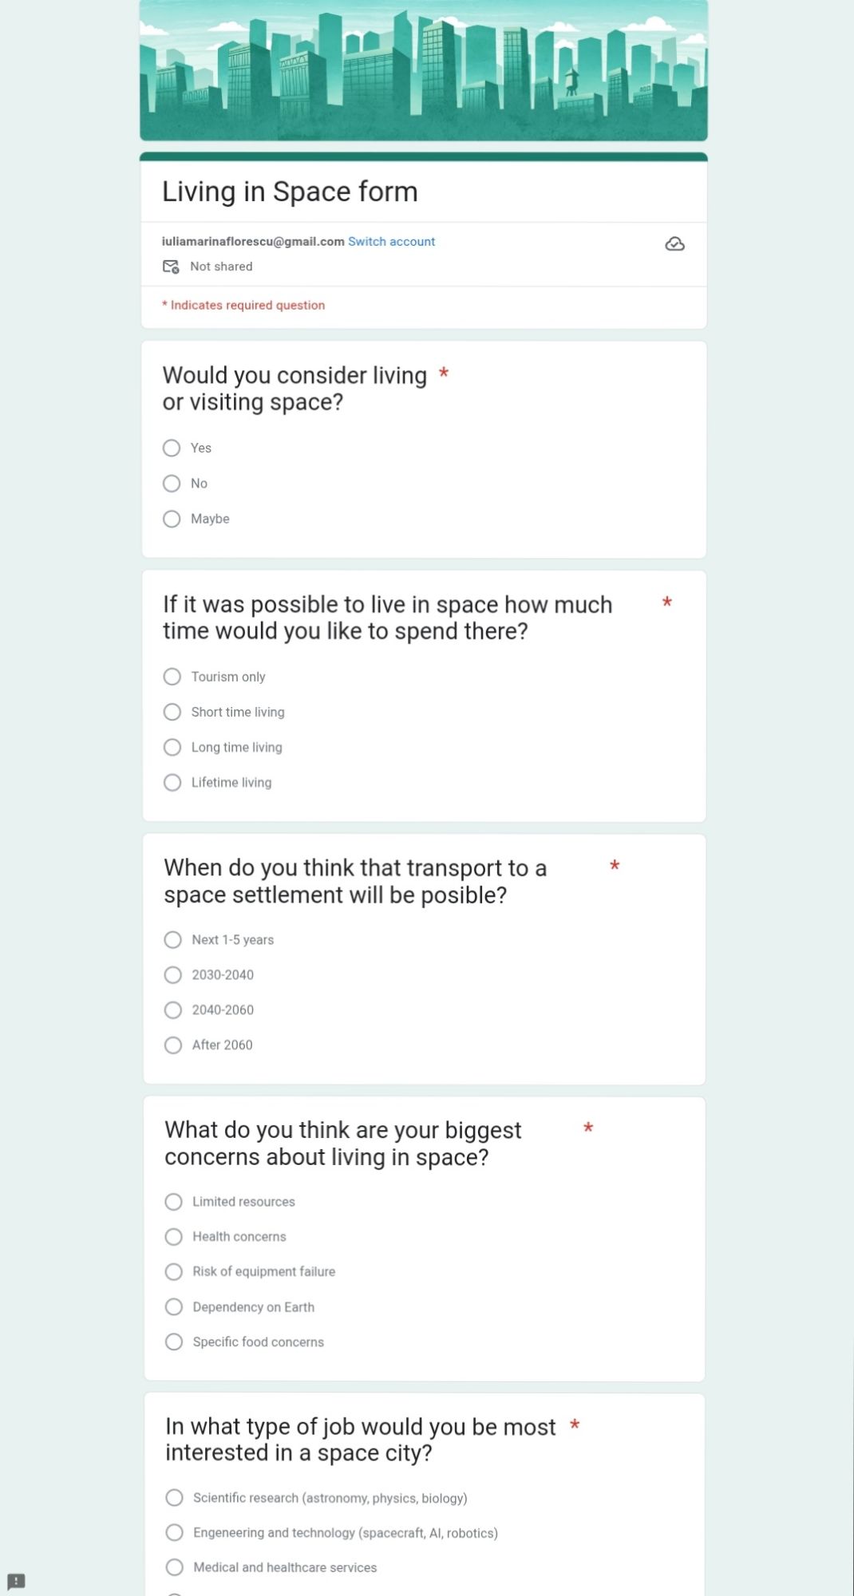Choose Long time living option
The width and height of the screenshot is (854, 1596).
(x=172, y=747)
